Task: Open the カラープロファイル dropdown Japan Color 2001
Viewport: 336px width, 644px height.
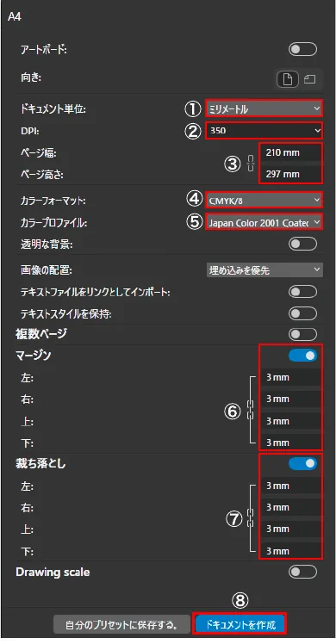Action: tap(264, 223)
